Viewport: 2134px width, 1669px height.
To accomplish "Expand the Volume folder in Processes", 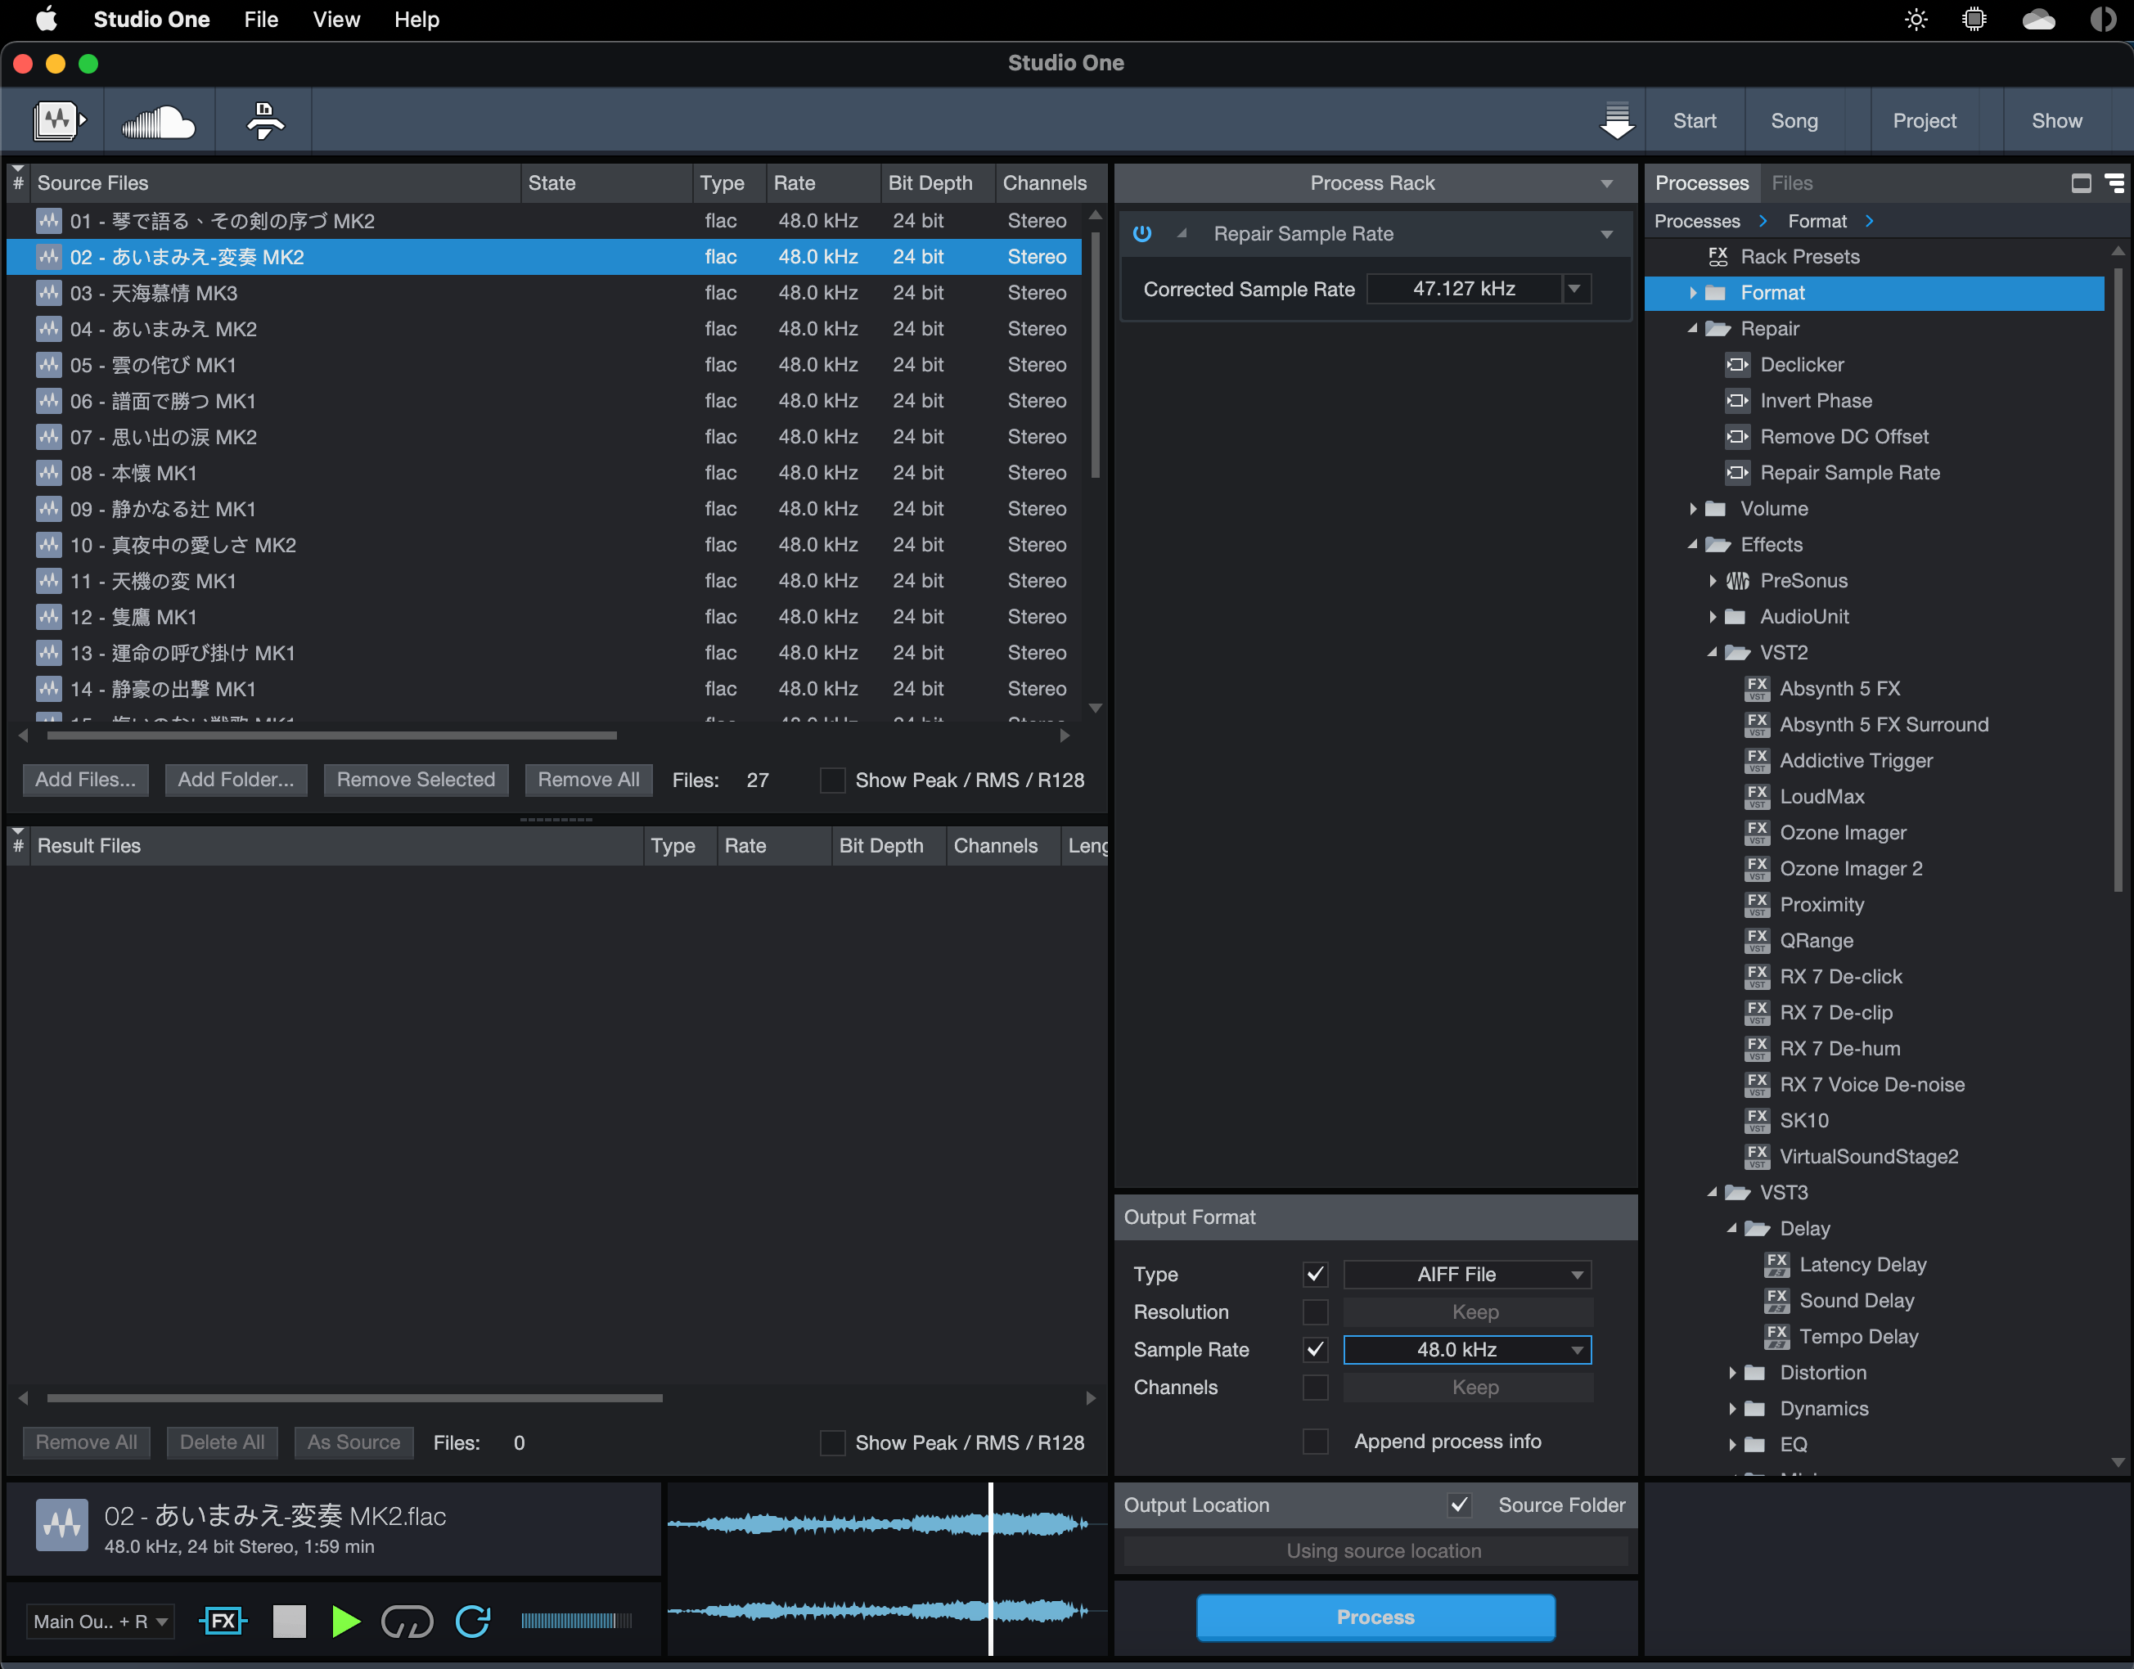I will pyautogui.click(x=1693, y=508).
